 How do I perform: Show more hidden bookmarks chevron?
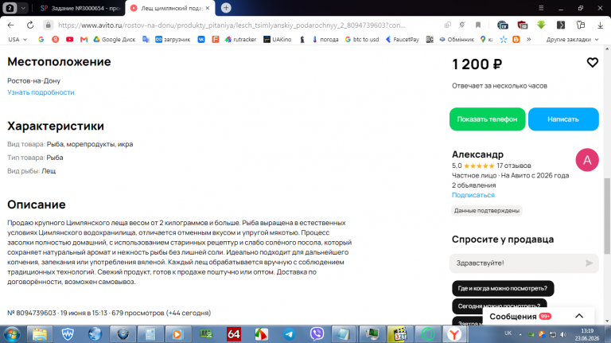(x=529, y=39)
